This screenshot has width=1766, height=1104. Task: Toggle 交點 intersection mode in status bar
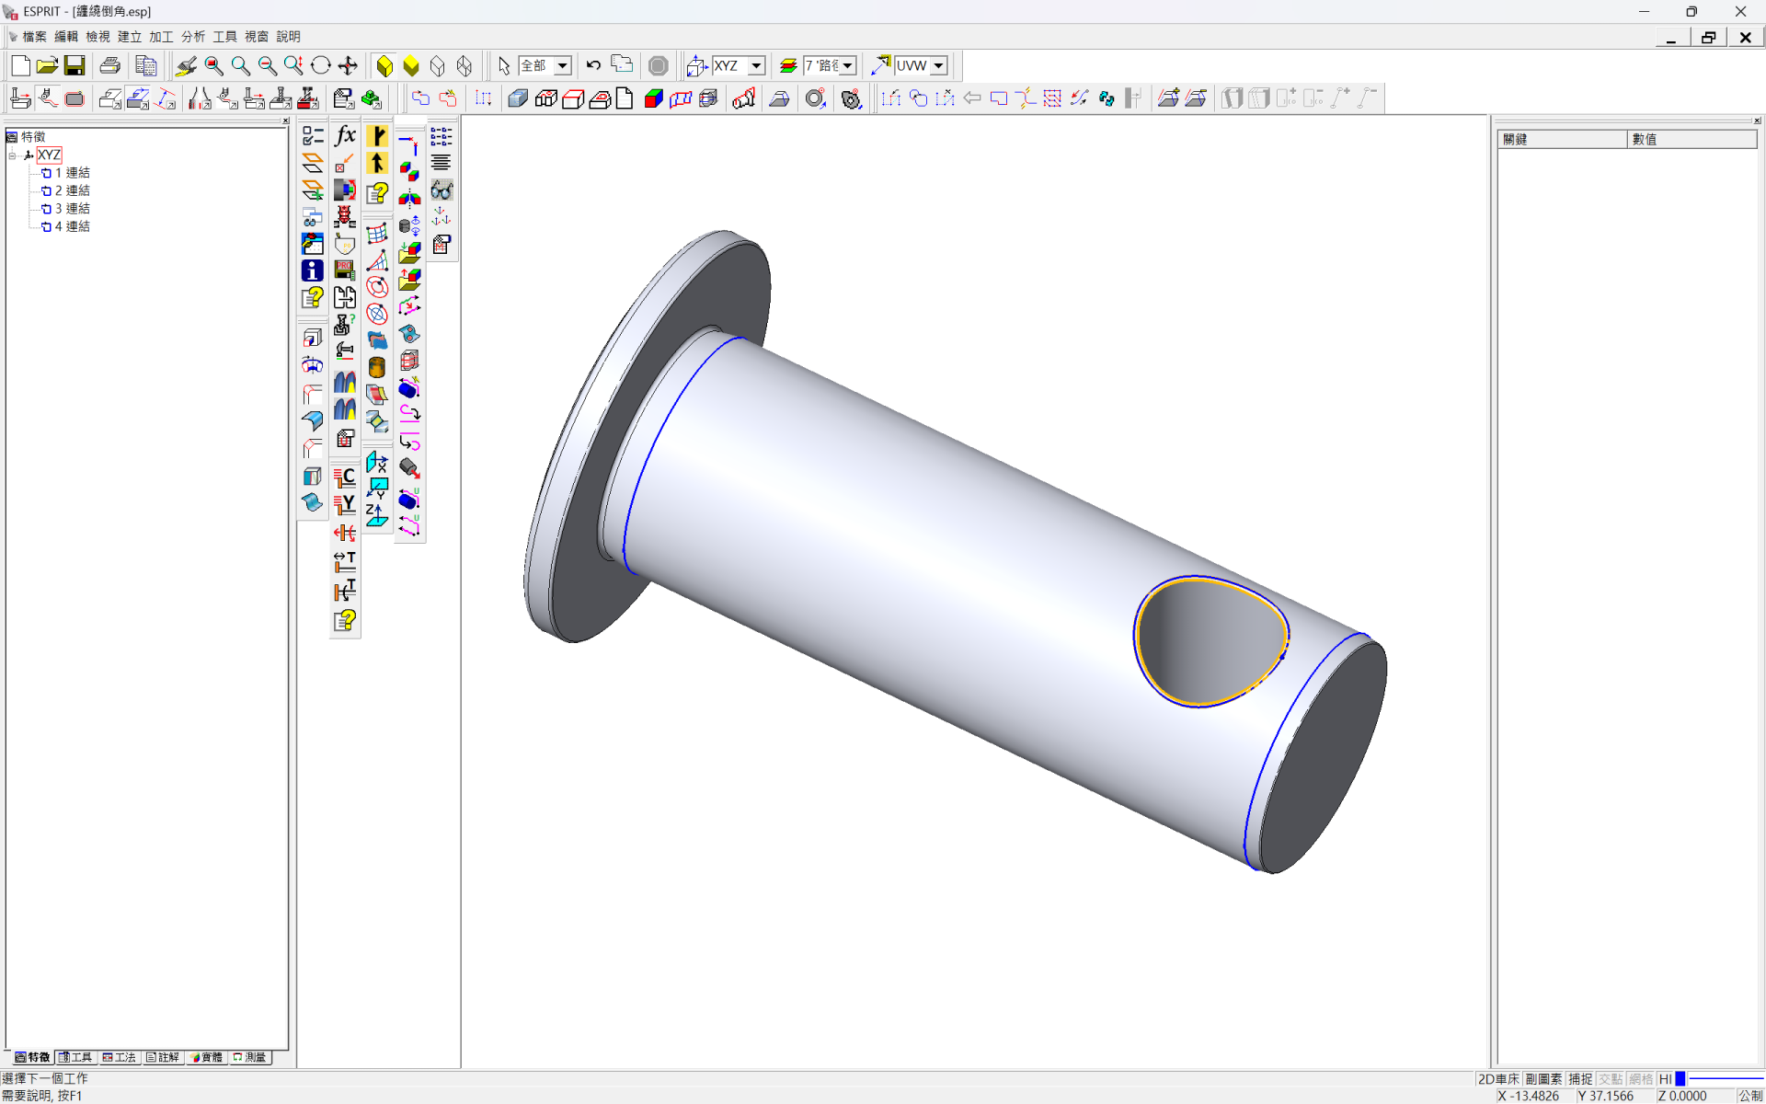(x=1611, y=1079)
